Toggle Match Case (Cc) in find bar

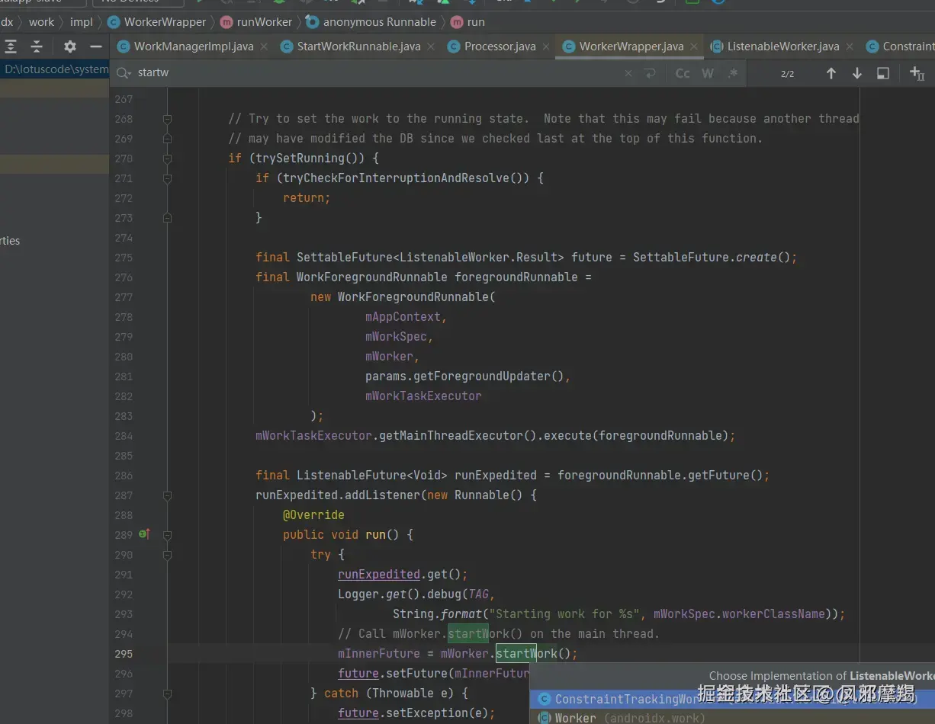[x=683, y=74]
